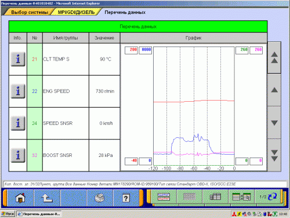Go to home screen icon

point(20,198)
